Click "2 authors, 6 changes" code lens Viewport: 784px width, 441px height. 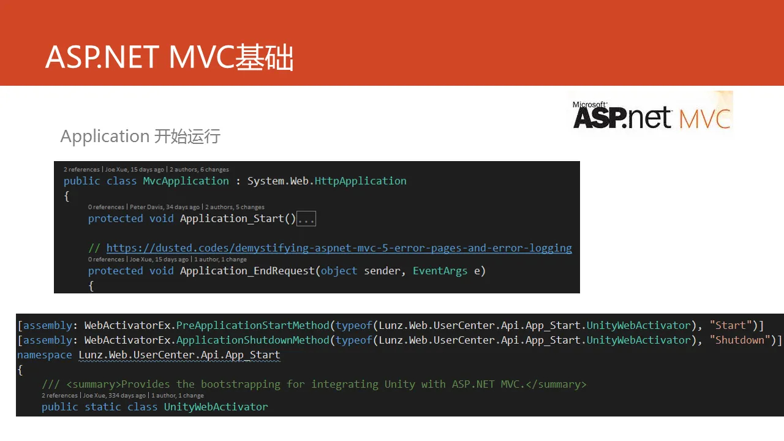click(199, 170)
